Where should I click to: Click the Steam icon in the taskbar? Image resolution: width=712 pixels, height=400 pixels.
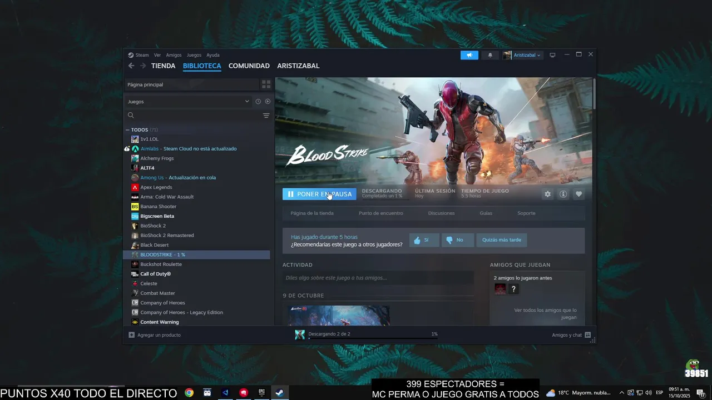pyautogui.click(x=279, y=393)
